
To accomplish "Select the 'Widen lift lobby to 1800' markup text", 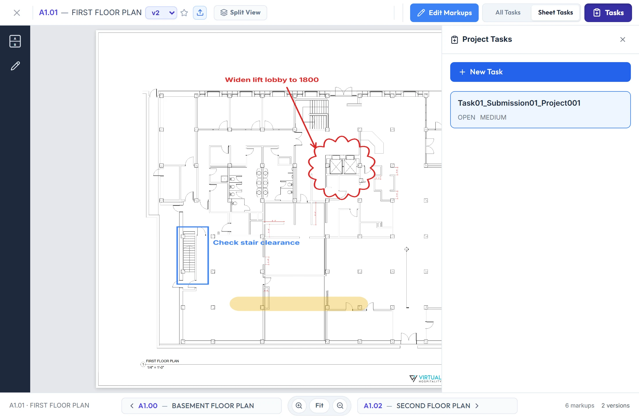I will point(272,80).
